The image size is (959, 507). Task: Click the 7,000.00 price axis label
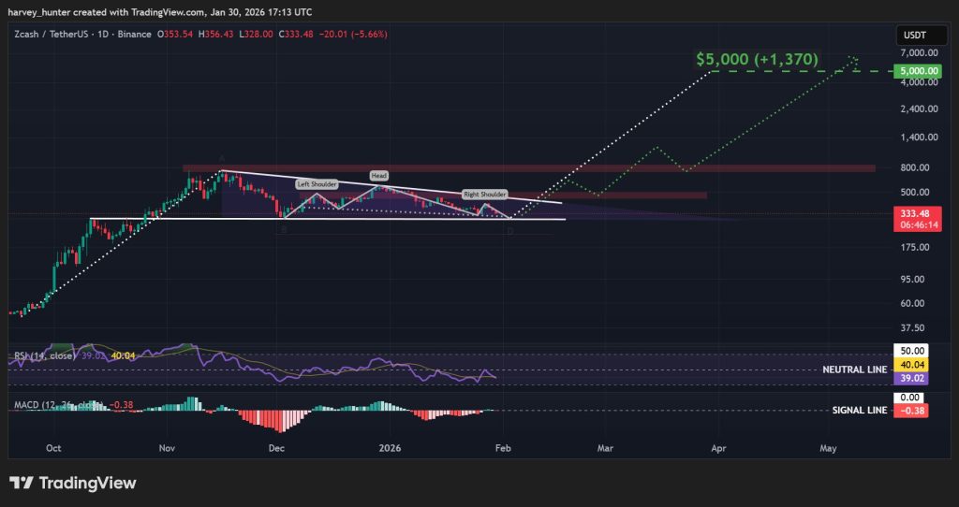tap(920, 52)
